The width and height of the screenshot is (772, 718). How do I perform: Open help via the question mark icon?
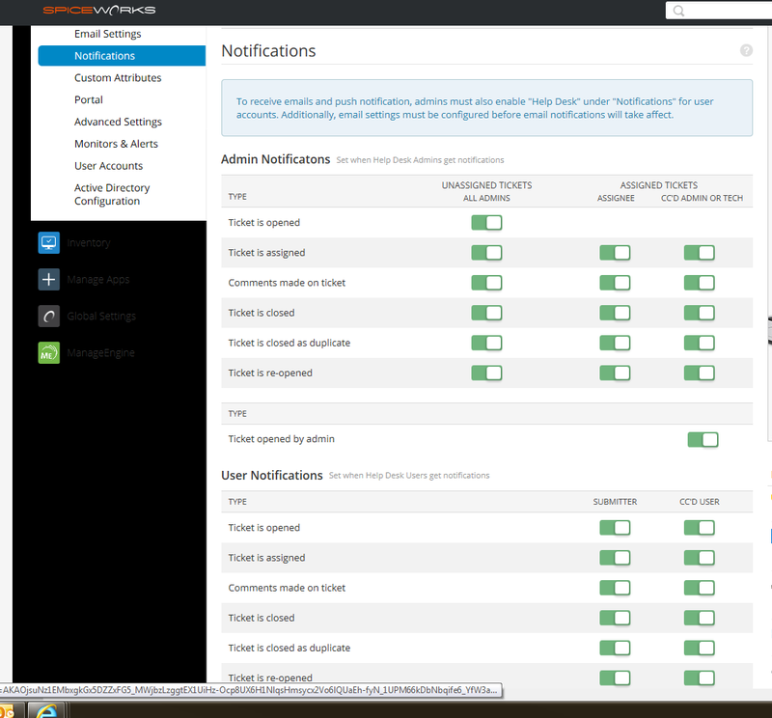tap(746, 50)
